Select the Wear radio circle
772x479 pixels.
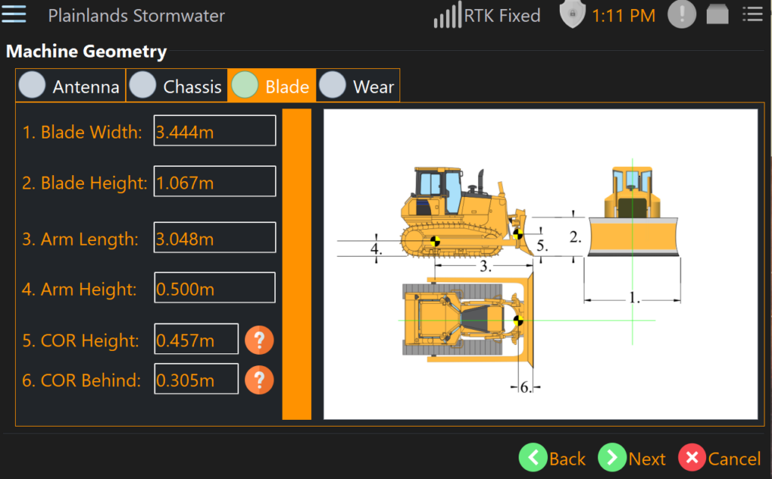333,85
